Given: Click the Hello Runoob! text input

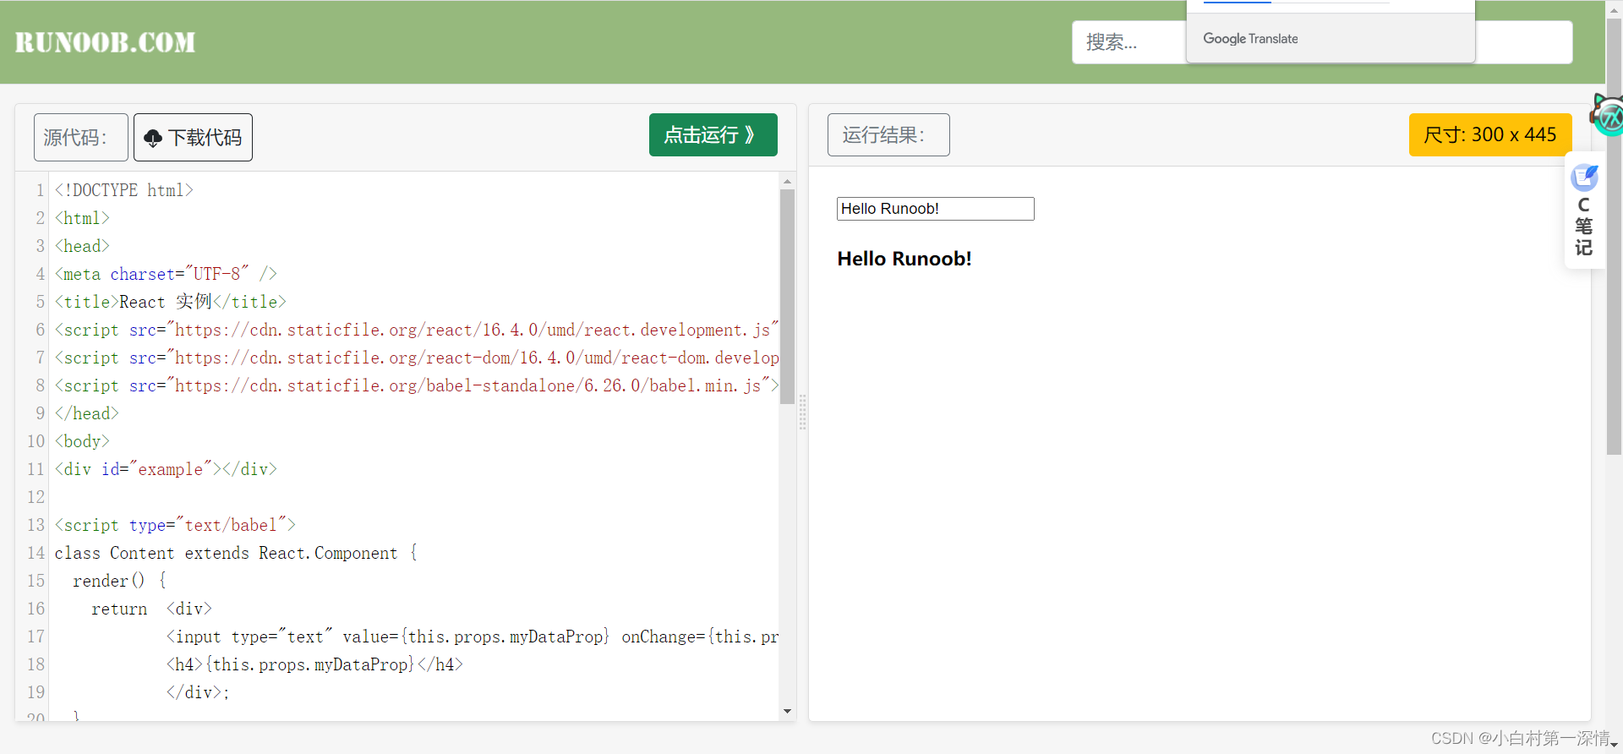Looking at the screenshot, I should (x=935, y=209).
